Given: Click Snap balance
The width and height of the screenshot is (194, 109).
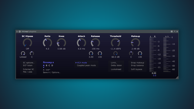Looking at the screenshot, I should (137, 65).
